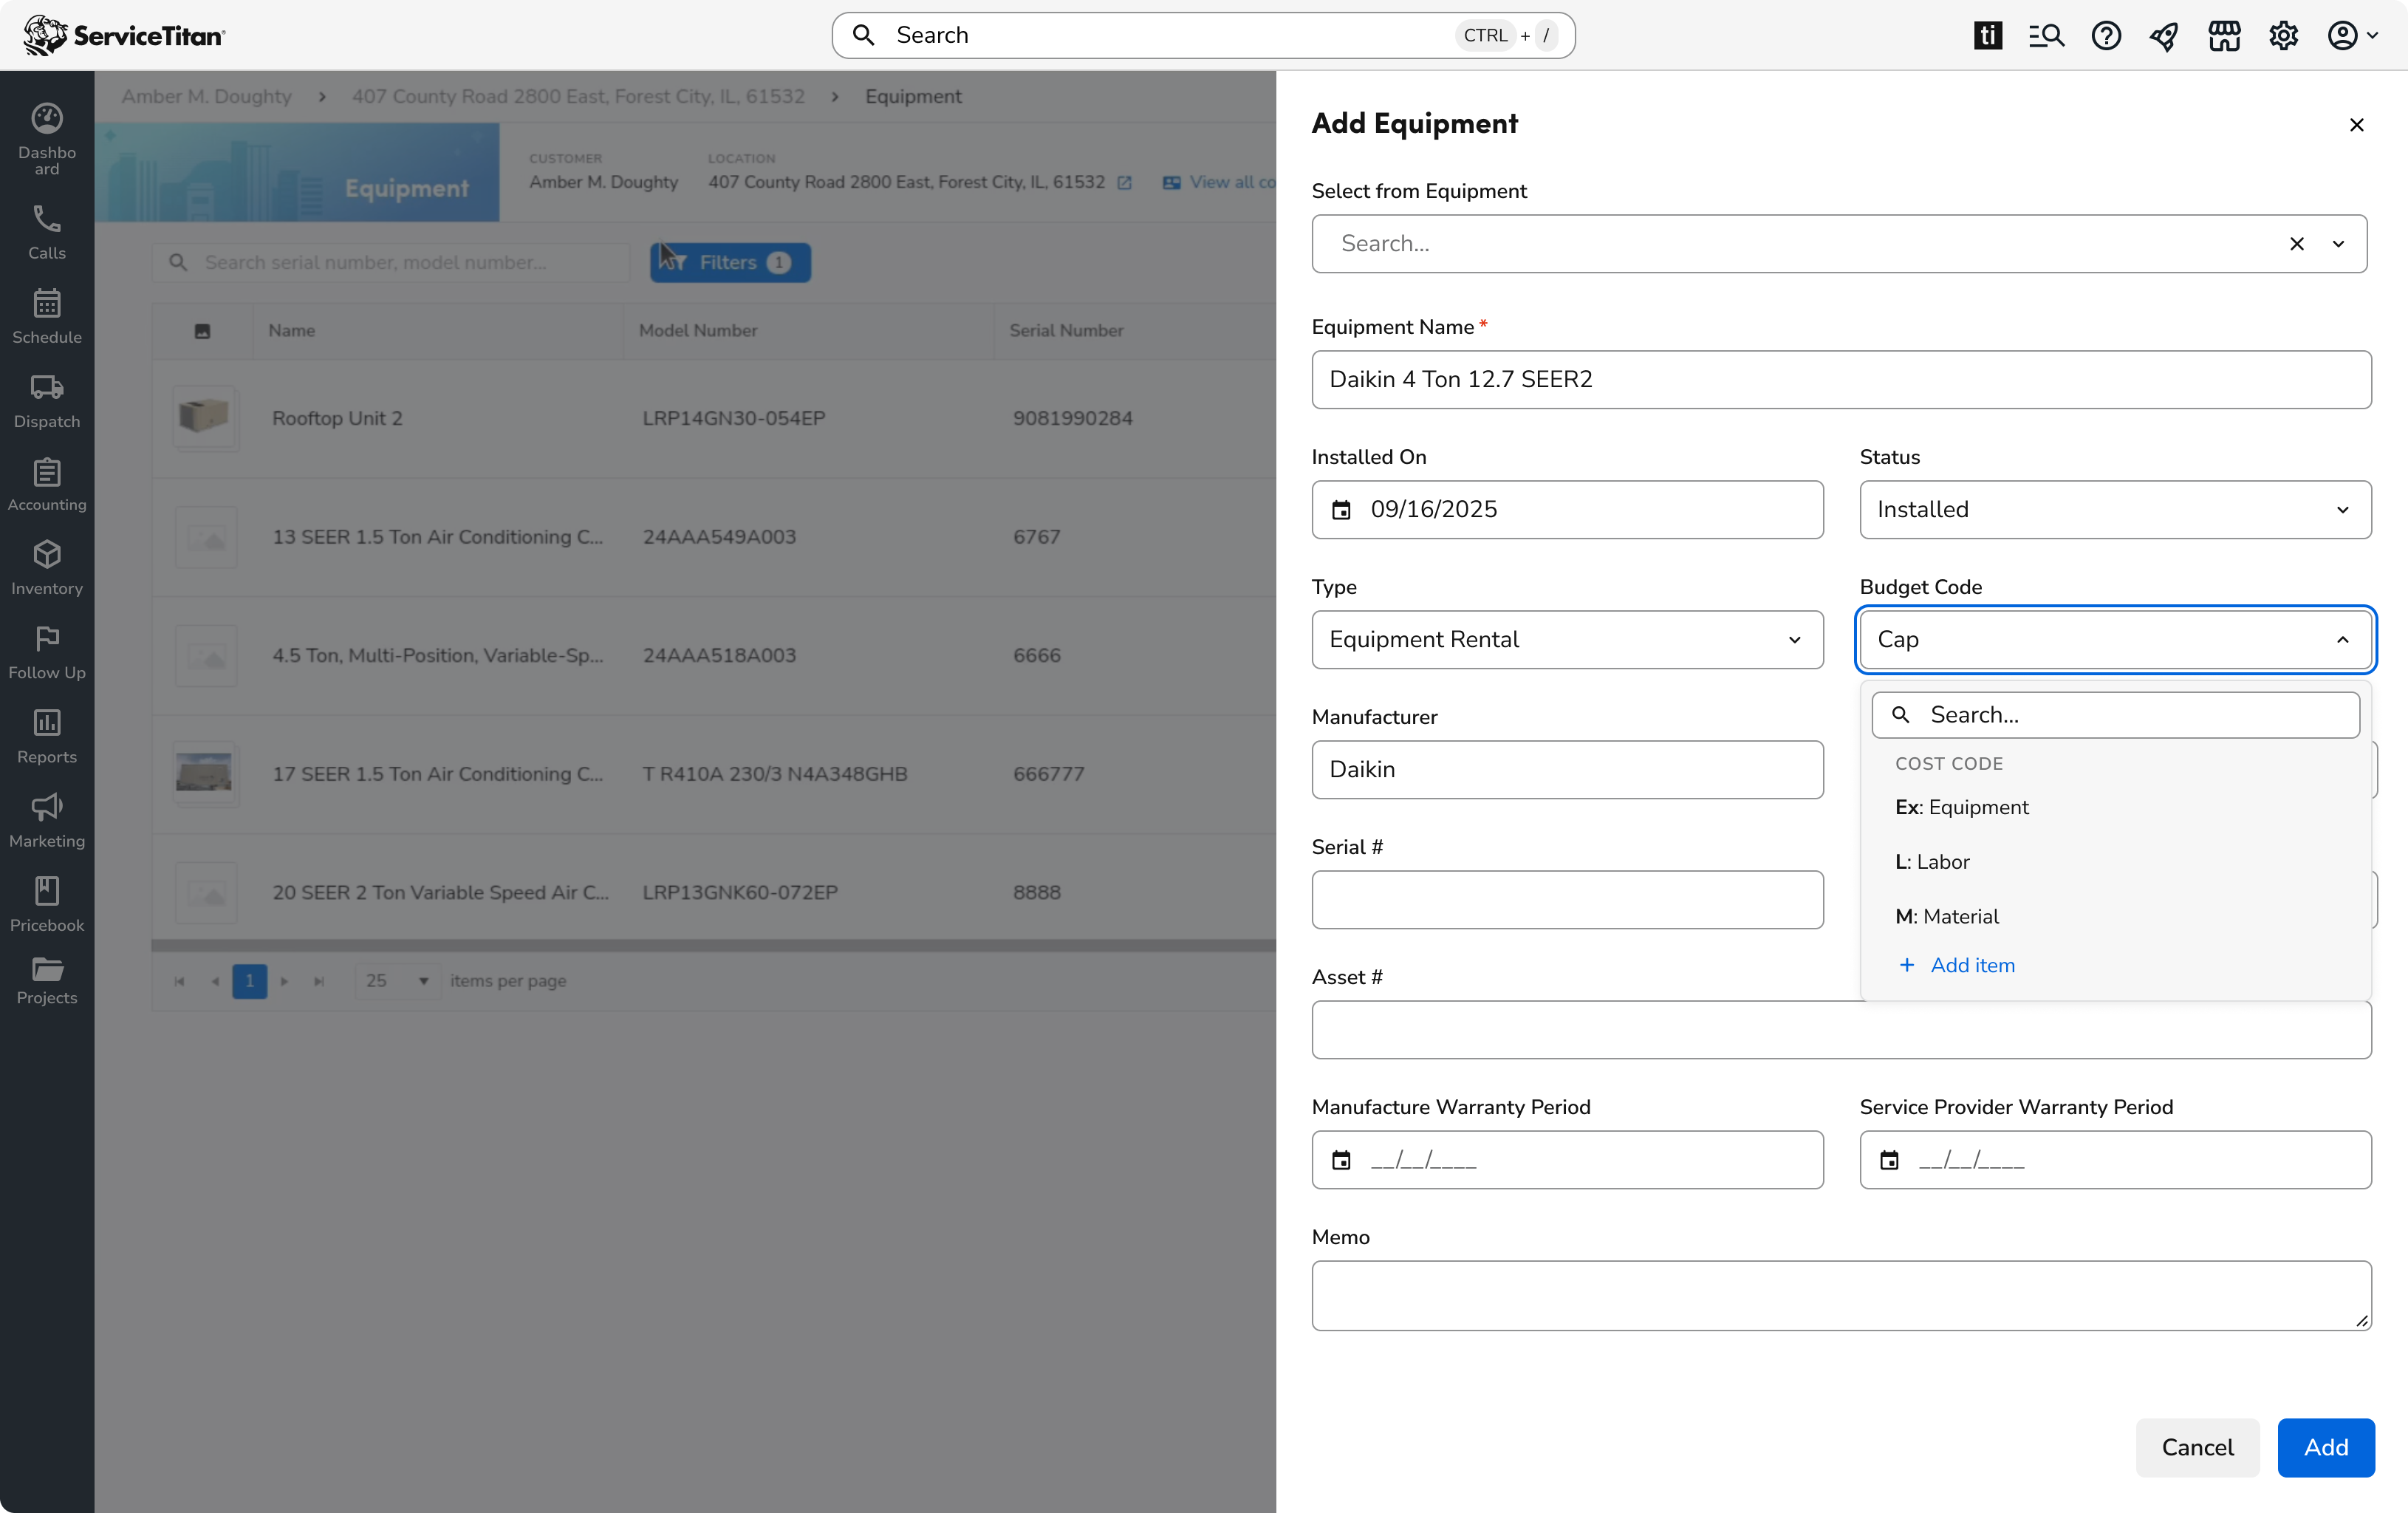Open the Rooftop Unit 2 thumbnail
Screen dimensions: 2408x1513
[x=205, y=418]
